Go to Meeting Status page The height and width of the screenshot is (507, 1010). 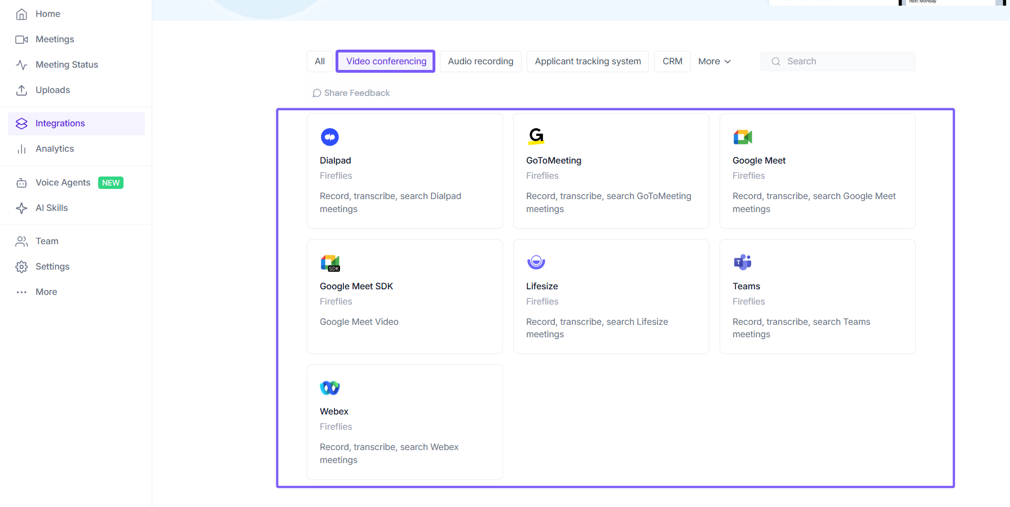click(x=67, y=65)
